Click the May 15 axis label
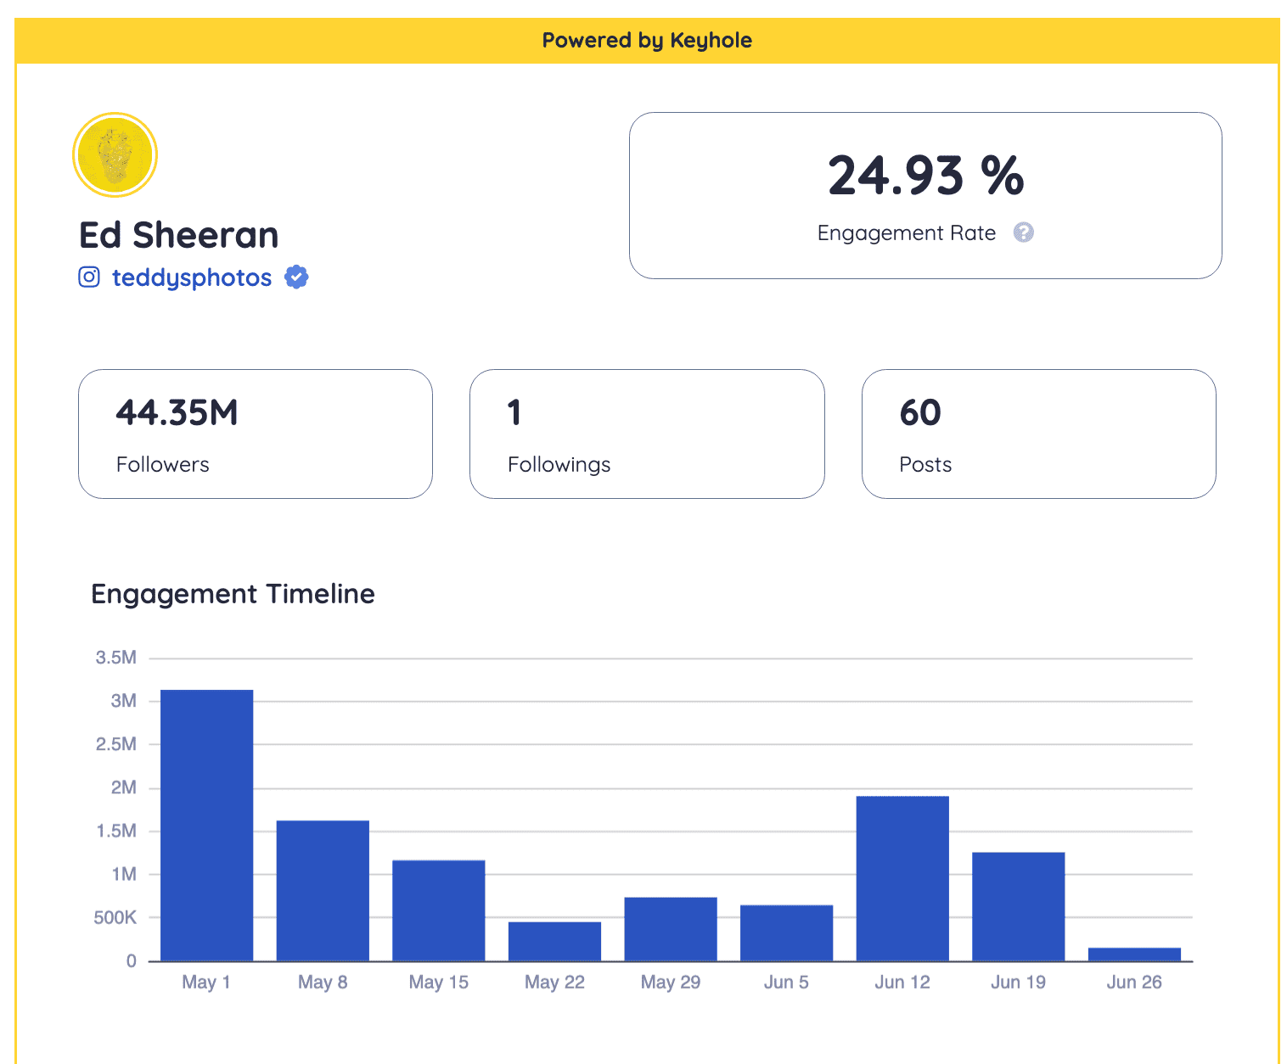 [438, 982]
